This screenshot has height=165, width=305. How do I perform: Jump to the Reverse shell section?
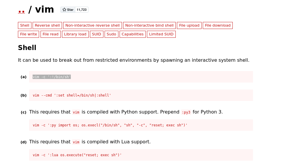pyautogui.click(x=47, y=25)
